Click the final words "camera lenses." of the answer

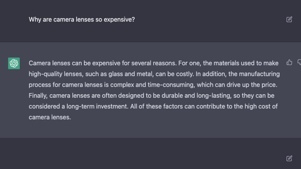(50, 117)
